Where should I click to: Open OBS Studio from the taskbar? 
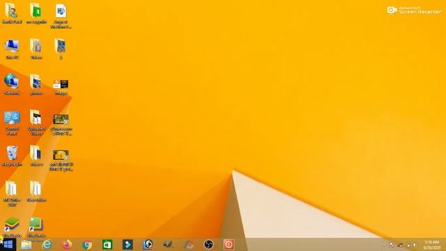208,245
